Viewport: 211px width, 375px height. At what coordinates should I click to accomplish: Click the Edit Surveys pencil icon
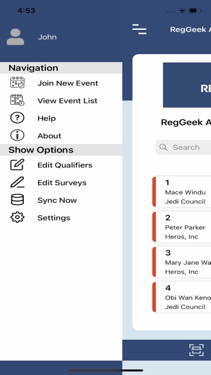point(17,182)
